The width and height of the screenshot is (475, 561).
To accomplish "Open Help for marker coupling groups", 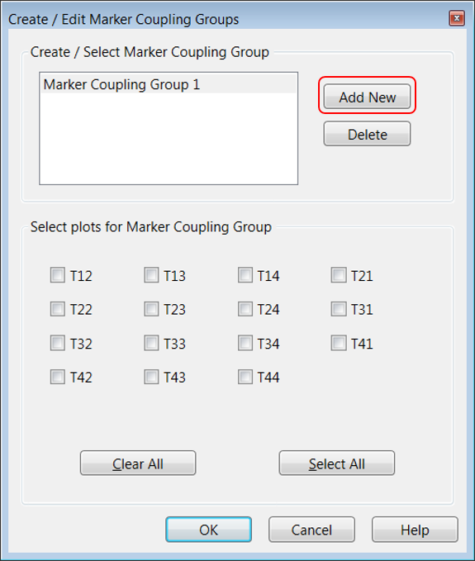I will [x=415, y=529].
